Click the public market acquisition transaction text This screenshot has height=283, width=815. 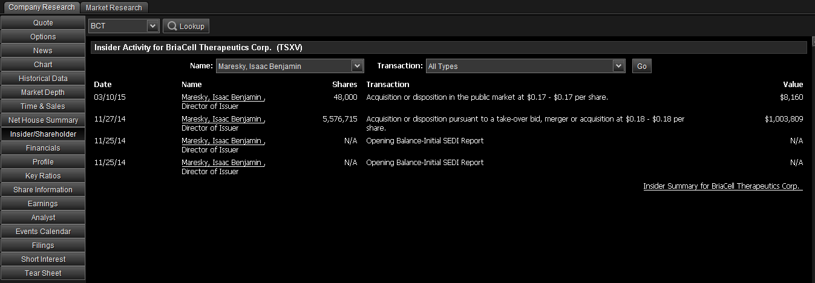point(487,97)
